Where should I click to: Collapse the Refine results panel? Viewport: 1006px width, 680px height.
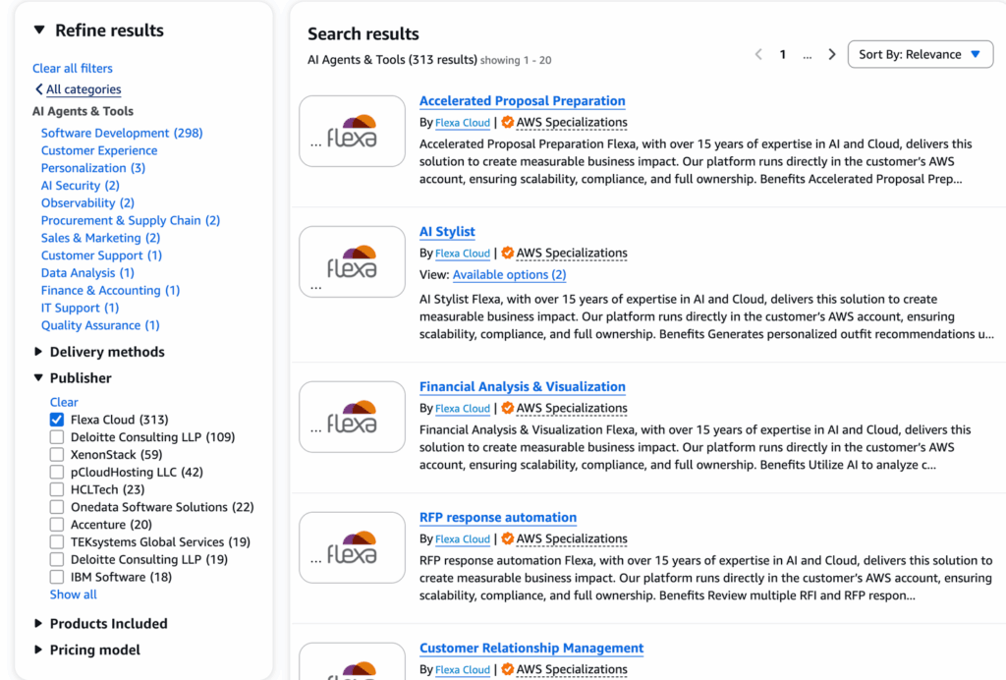point(38,30)
